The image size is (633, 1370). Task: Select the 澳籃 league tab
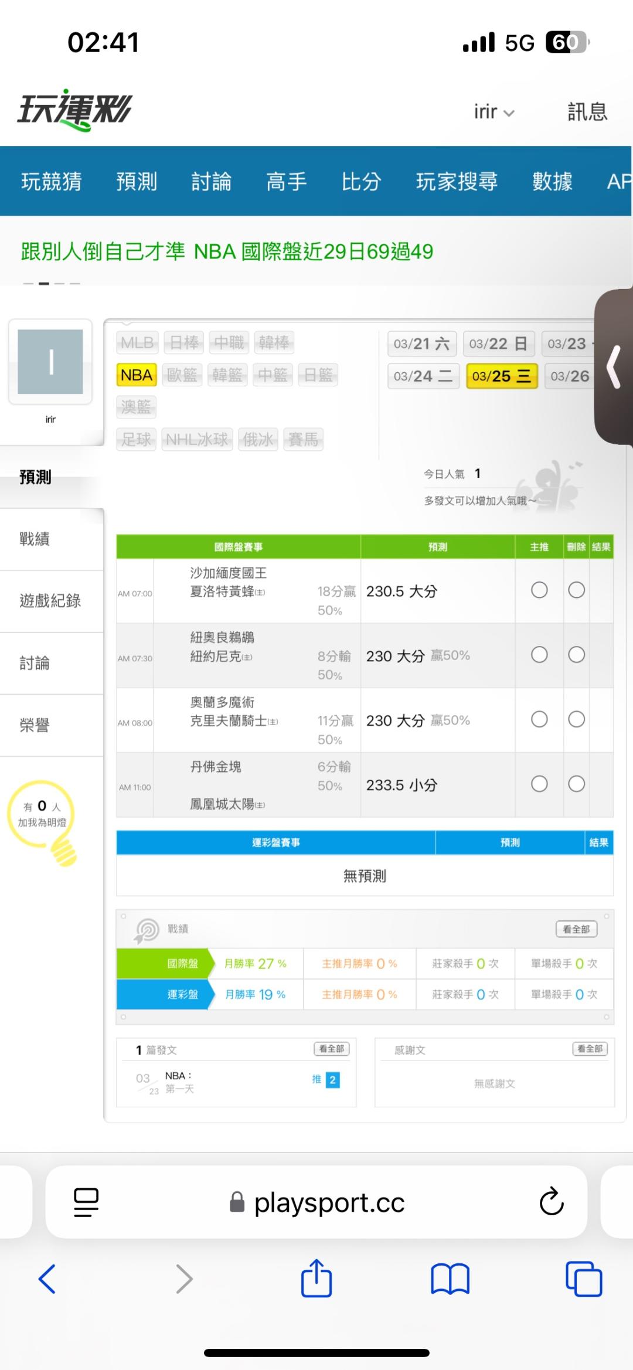[136, 407]
